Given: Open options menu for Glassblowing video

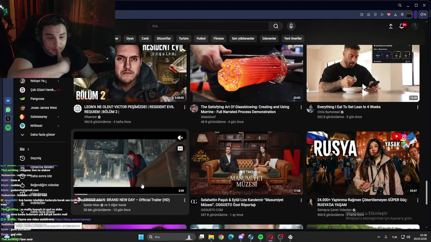Looking at the screenshot, I should pyautogui.click(x=301, y=107).
